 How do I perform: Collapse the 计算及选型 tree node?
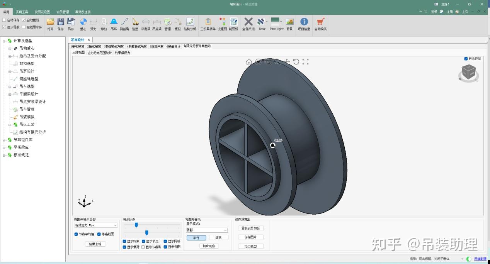(x=4, y=41)
